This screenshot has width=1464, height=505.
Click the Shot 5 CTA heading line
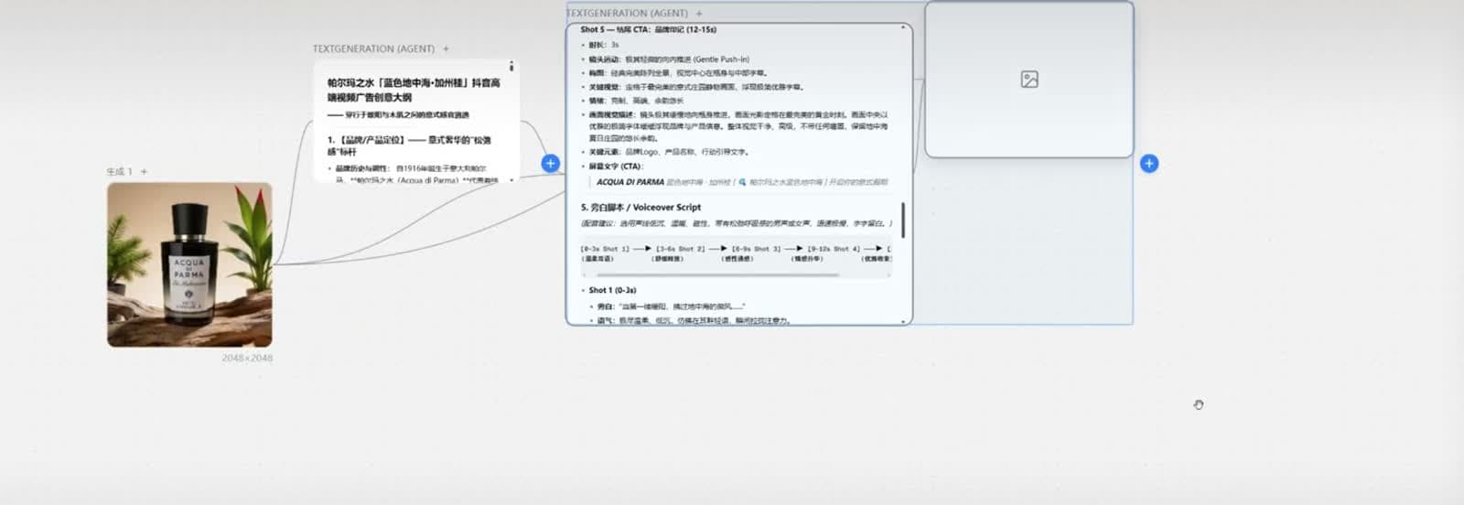[x=648, y=29]
